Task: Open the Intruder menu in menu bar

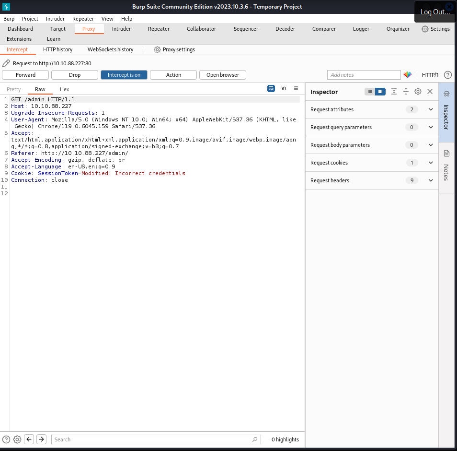Action: (x=55, y=19)
